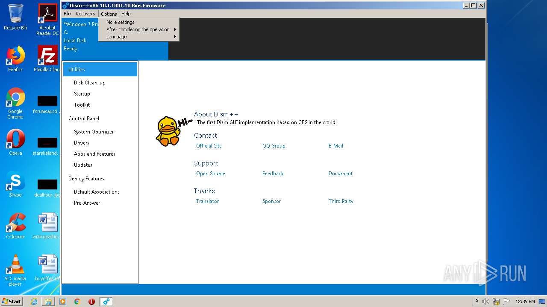Open FileZilla Client desktop shortcut
The width and height of the screenshot is (547, 307).
[x=47, y=59]
